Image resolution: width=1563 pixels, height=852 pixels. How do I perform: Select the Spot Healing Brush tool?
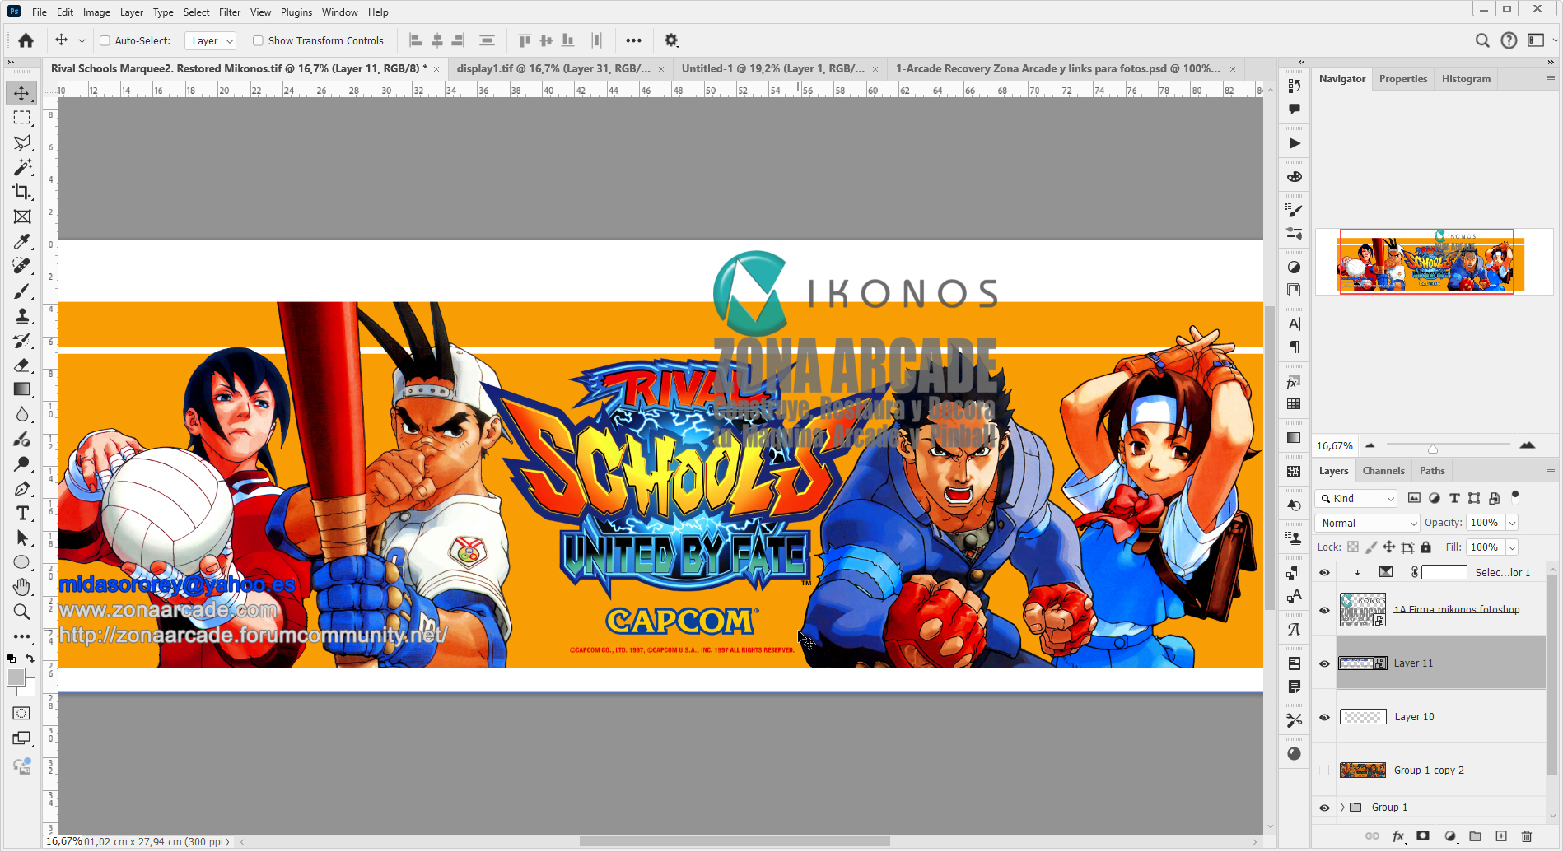click(x=22, y=266)
